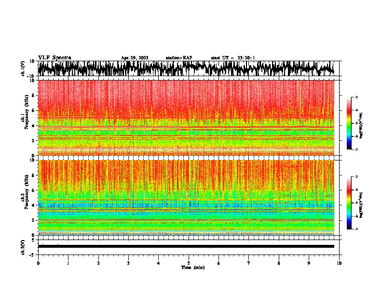The width and height of the screenshot is (382, 295).
Task: Click the time axis tick label "5"
Action: pos(189,263)
